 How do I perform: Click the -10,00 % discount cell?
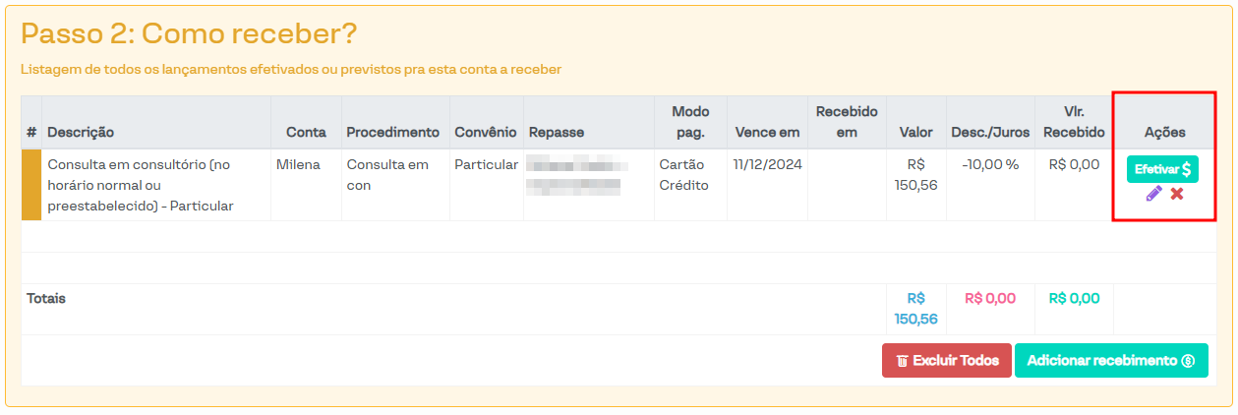pos(990,165)
